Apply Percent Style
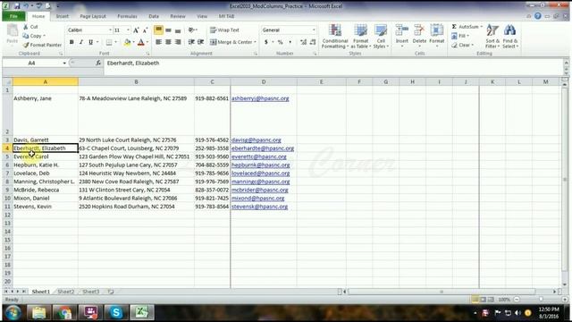572x322 pixels. tap(280, 42)
